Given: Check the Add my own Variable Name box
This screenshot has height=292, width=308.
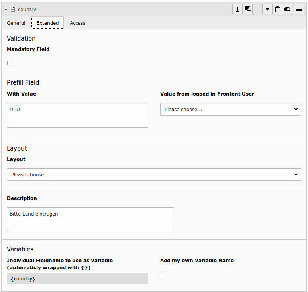Looking at the screenshot, I should 163,274.
